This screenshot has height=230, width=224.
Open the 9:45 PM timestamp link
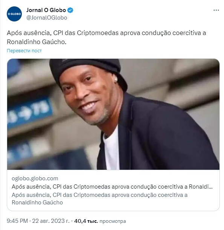click(17, 221)
